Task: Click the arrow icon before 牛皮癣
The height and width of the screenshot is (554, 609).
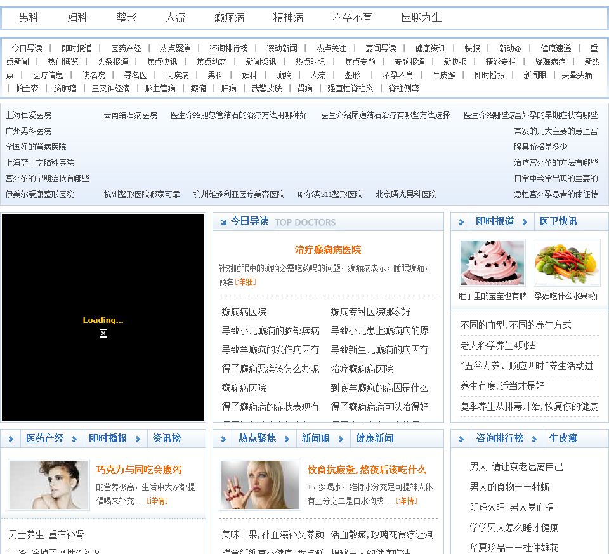Action: tap(534, 439)
